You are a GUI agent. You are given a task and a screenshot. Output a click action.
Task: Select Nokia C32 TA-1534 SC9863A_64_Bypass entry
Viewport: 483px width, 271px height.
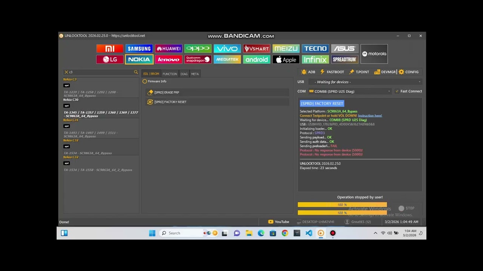click(101, 147)
